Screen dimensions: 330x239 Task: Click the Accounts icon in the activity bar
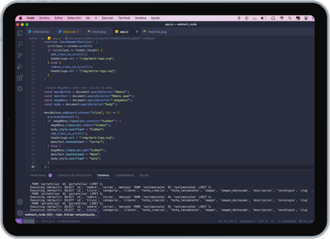20,202
